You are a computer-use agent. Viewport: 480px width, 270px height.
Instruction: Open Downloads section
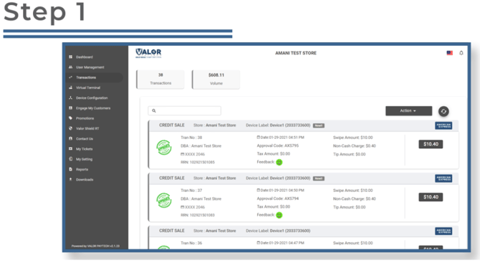tap(85, 180)
